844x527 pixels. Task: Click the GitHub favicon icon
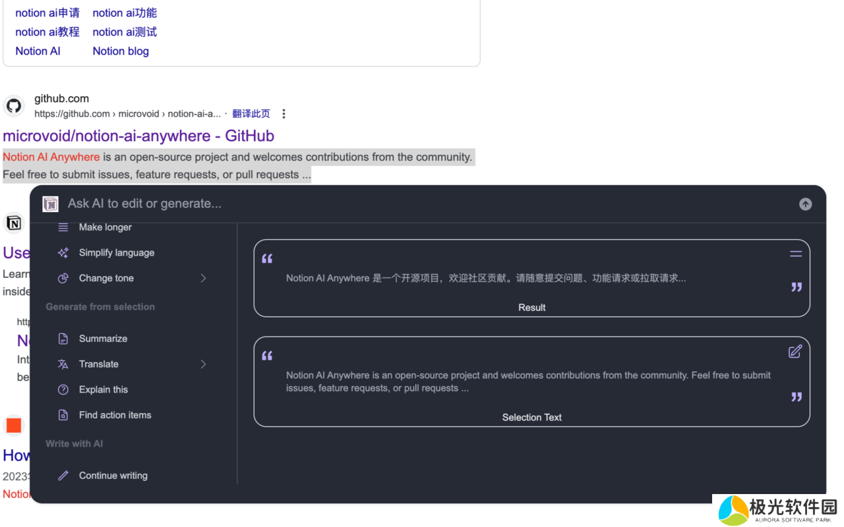pyautogui.click(x=14, y=106)
